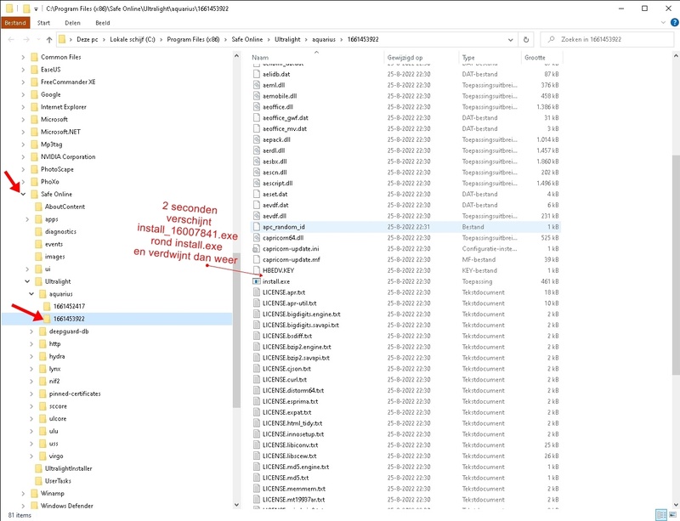Image resolution: width=680 pixels, height=521 pixels.
Task: Expand the Common Files folder node
Action: click(23, 57)
